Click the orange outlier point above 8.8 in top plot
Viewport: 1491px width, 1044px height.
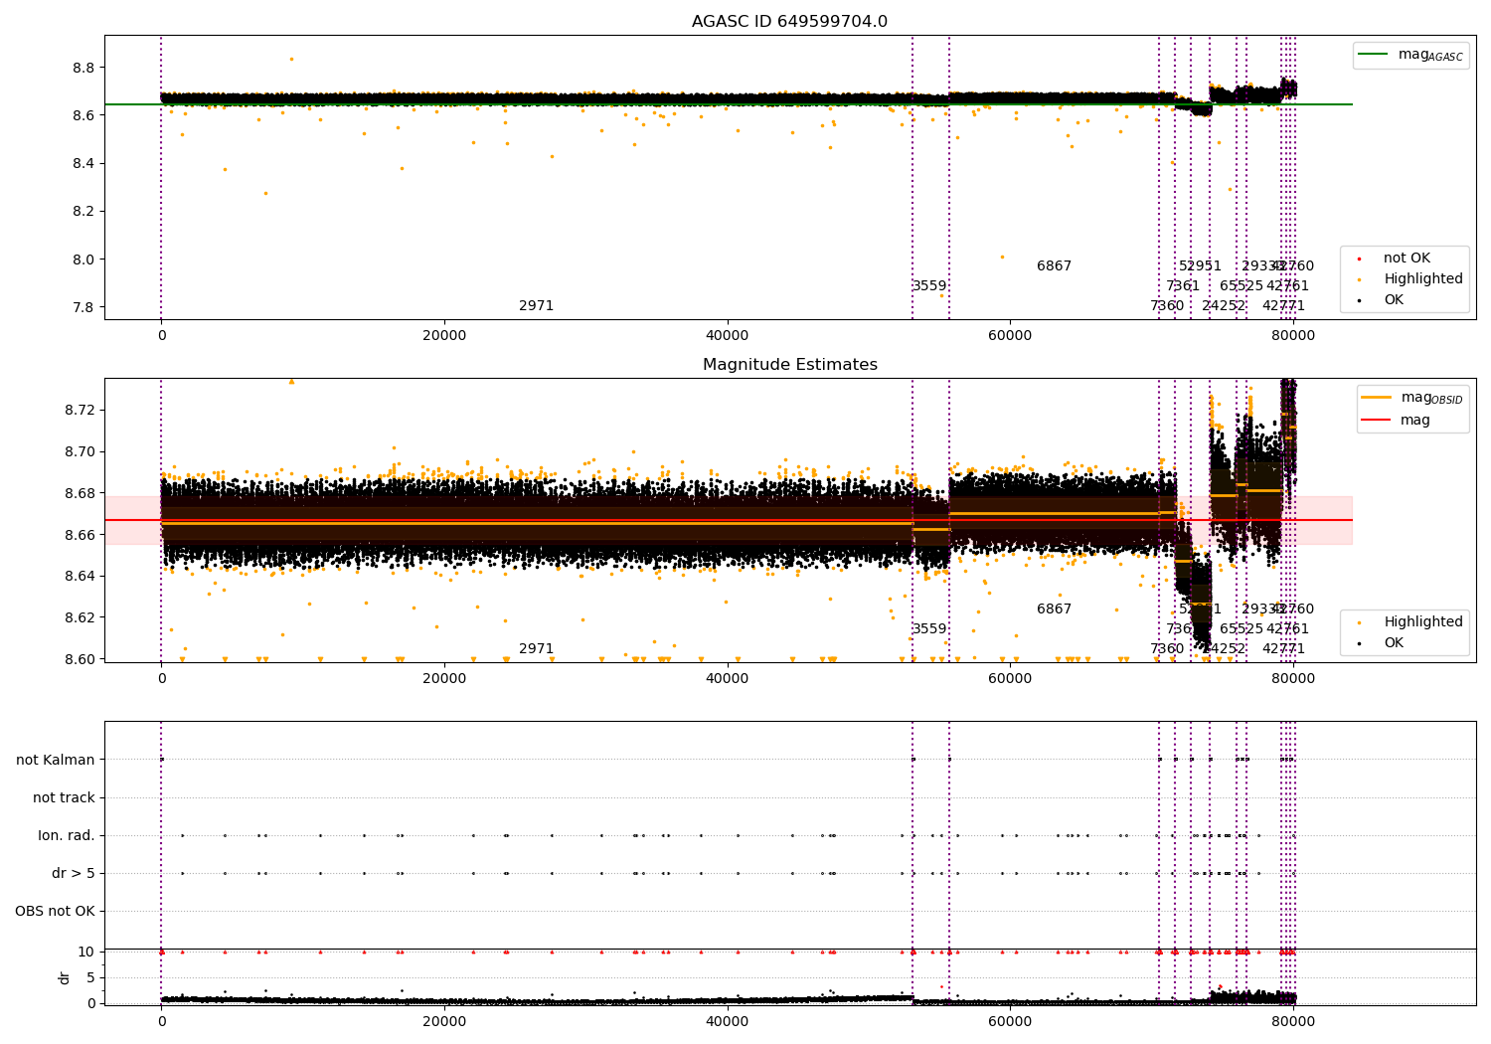pos(291,59)
